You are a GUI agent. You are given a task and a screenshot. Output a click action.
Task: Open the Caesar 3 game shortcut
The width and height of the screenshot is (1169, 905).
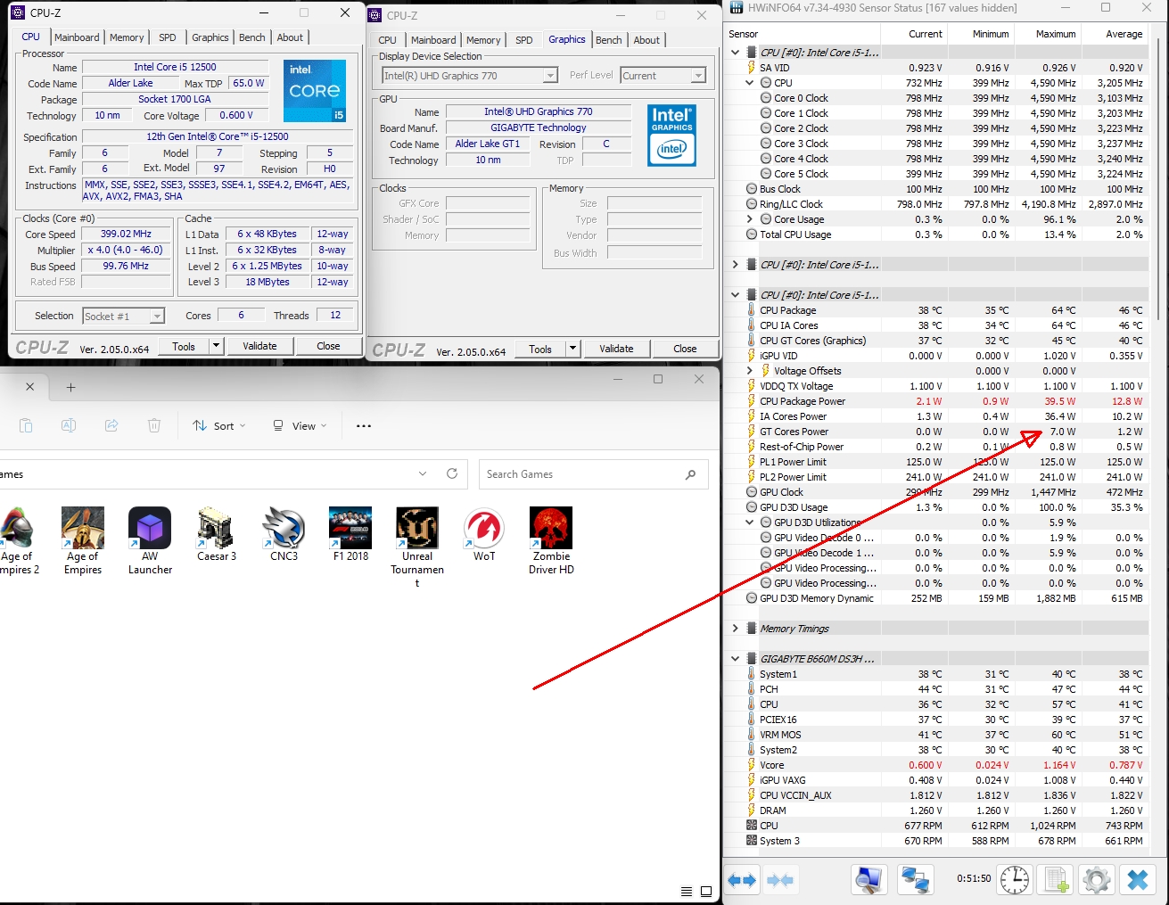click(x=217, y=534)
